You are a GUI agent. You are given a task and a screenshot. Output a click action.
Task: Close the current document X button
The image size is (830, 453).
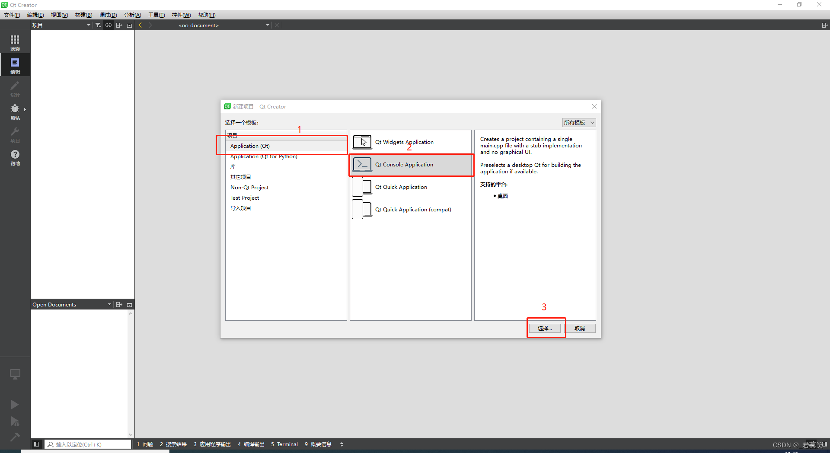277,25
